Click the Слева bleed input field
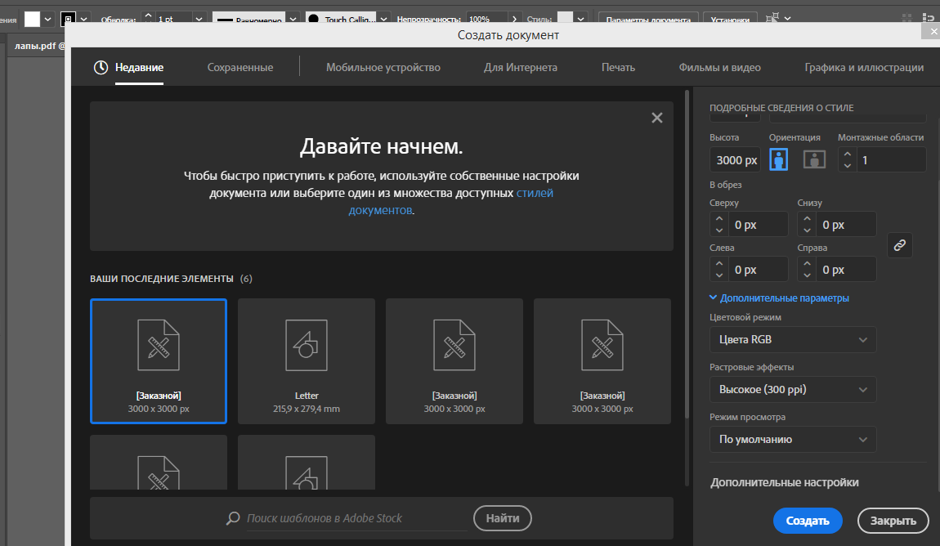The height and width of the screenshot is (546, 940). (x=759, y=270)
